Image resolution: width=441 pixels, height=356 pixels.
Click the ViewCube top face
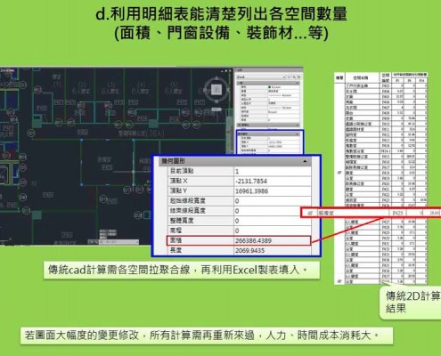216,90
